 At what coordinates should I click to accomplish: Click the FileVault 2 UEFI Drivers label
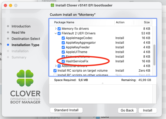pyautogui.click(x=78, y=33)
